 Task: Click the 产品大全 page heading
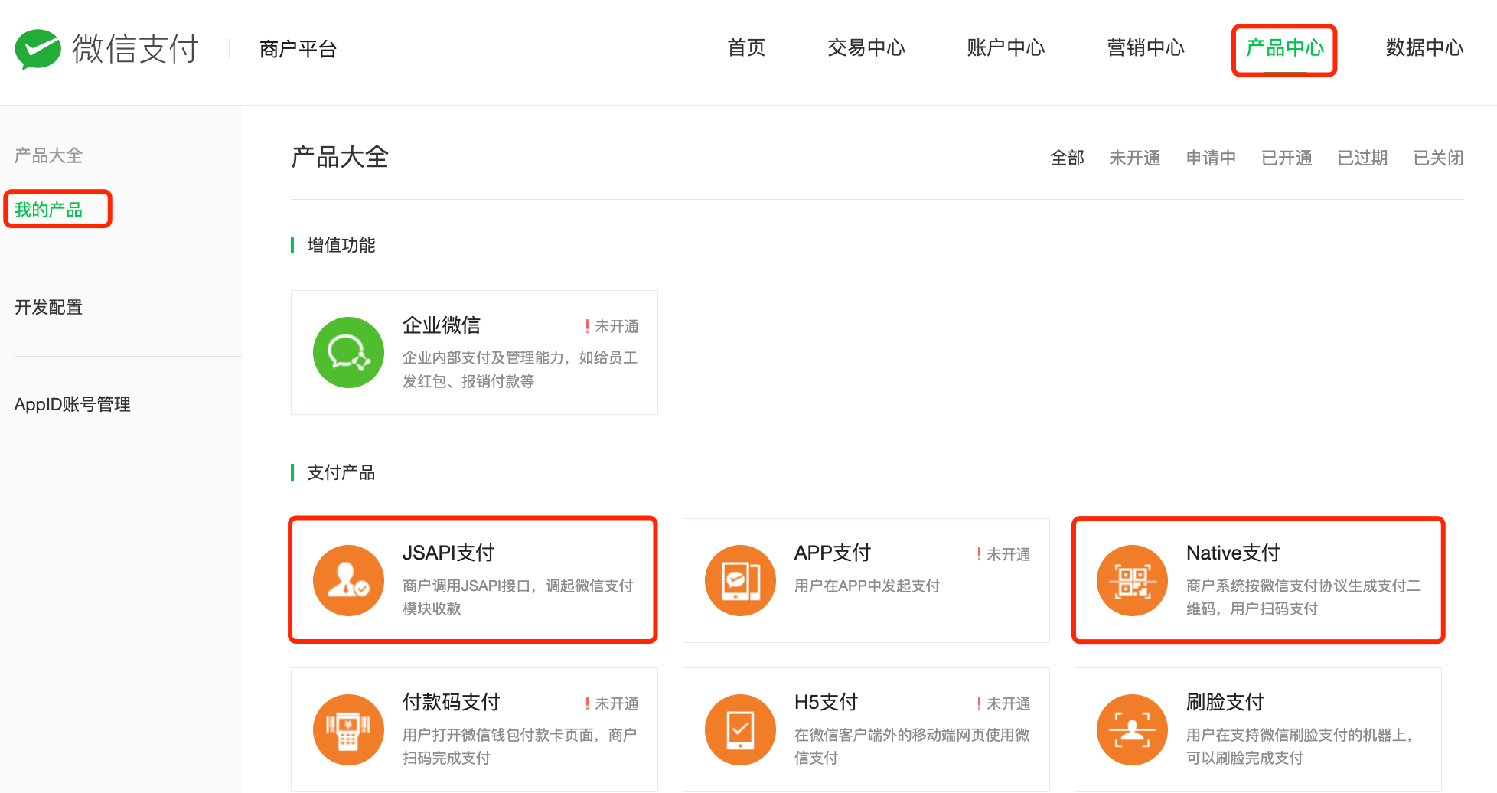[x=340, y=157]
